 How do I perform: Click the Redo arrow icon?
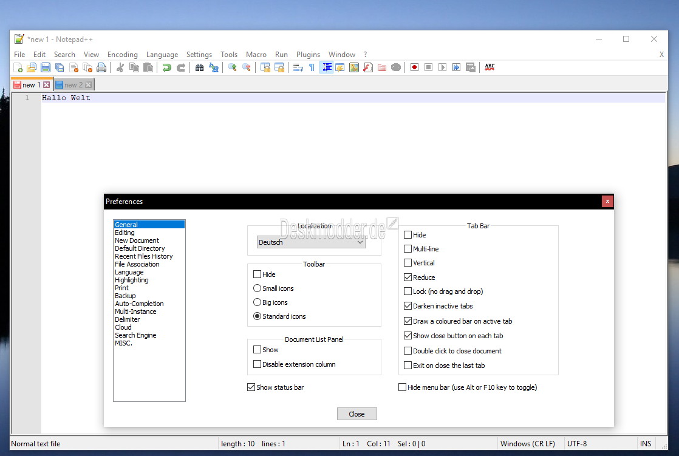point(180,67)
